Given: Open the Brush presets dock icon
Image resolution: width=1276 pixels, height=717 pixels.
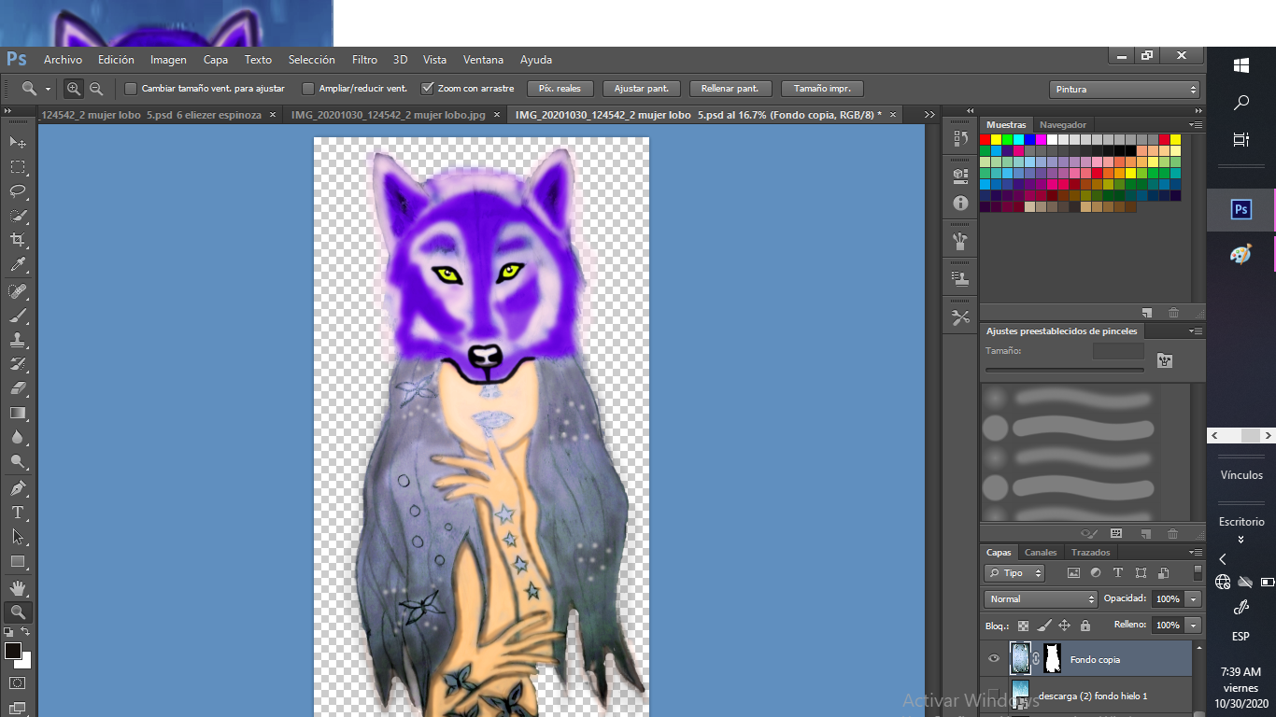Looking at the screenshot, I should [x=960, y=242].
